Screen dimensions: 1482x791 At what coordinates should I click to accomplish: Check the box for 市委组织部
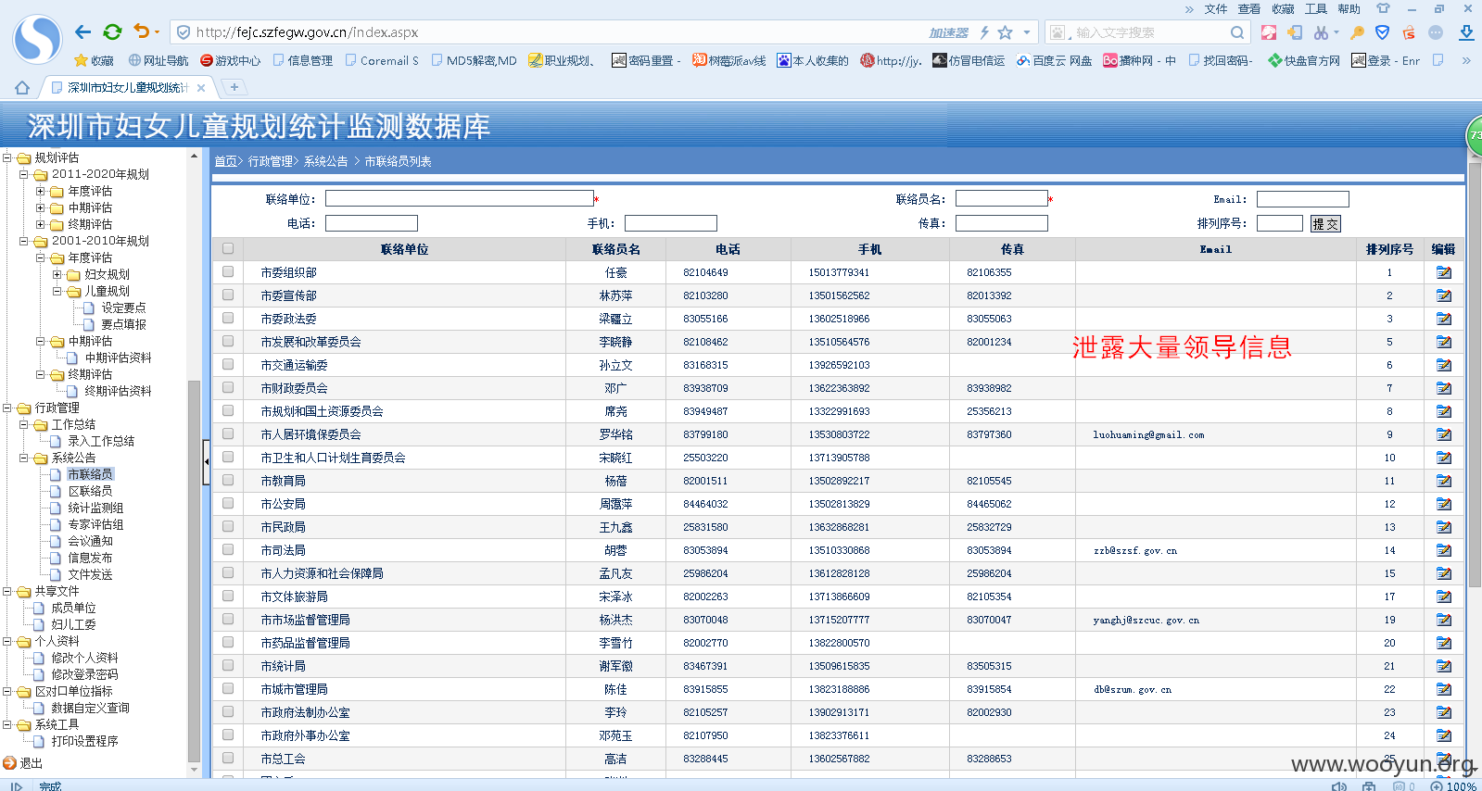[228, 271]
